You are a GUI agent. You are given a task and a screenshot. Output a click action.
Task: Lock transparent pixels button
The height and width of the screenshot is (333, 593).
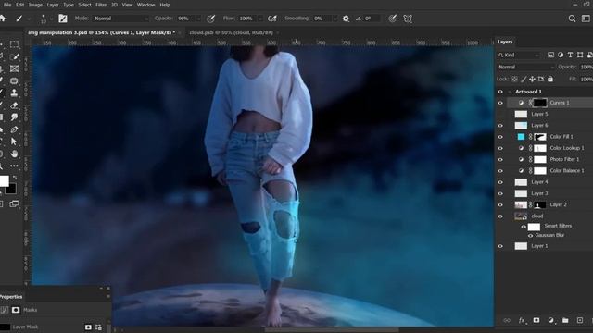point(514,80)
